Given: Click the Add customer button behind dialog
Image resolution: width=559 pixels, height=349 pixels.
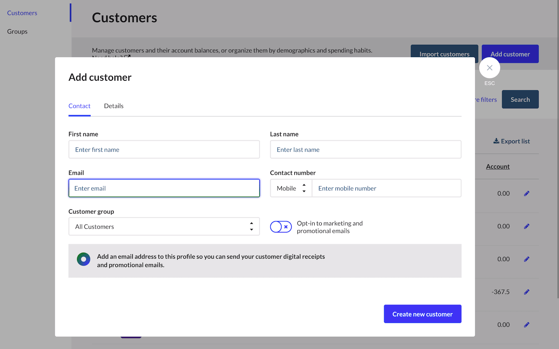Looking at the screenshot, I should (x=510, y=54).
